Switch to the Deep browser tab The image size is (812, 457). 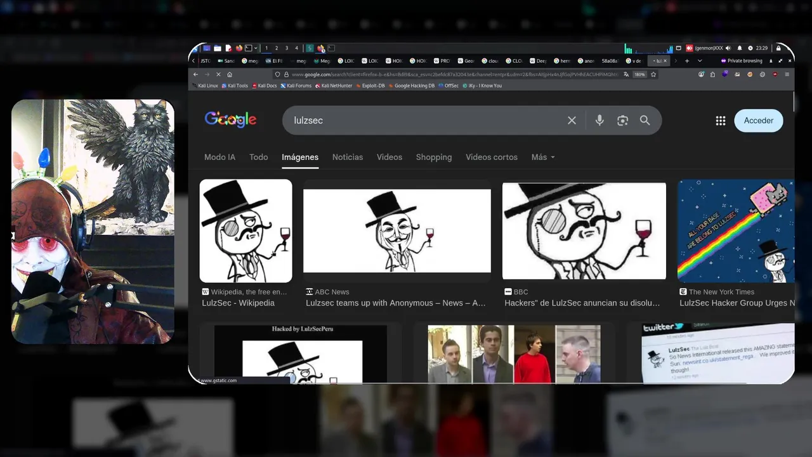coord(539,61)
